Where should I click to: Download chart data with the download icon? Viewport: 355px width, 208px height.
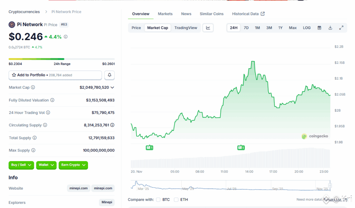tap(330, 28)
